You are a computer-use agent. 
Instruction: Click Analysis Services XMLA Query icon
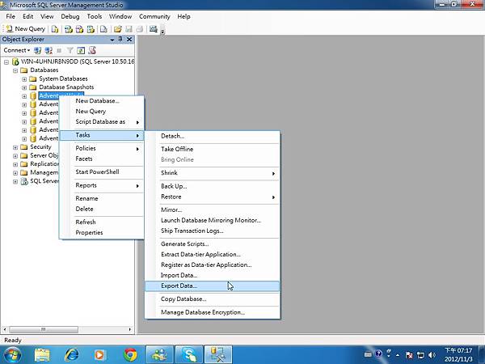[x=91, y=29]
